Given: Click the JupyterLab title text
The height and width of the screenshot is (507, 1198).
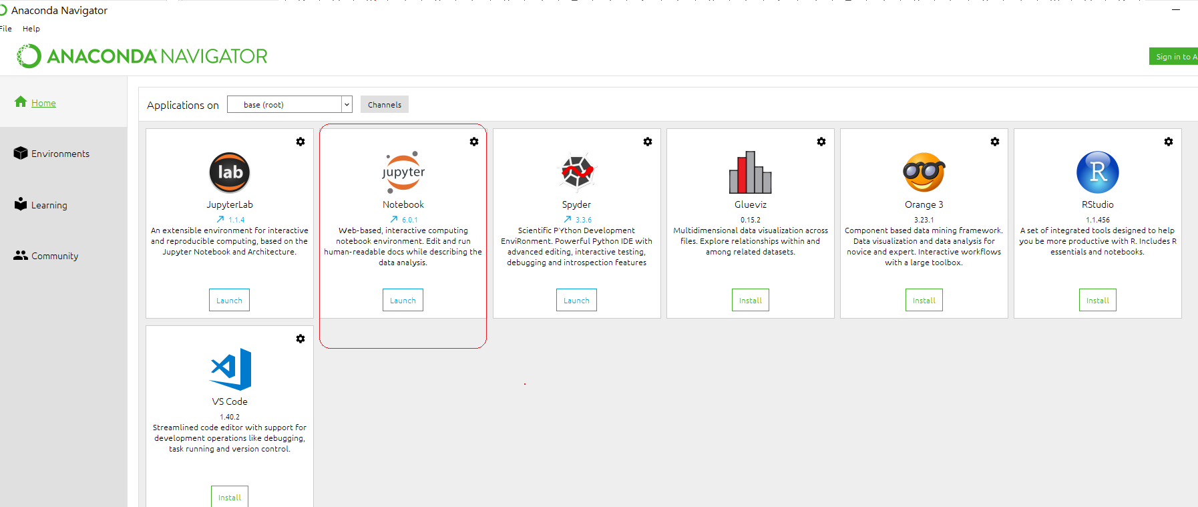Looking at the screenshot, I should [230, 204].
